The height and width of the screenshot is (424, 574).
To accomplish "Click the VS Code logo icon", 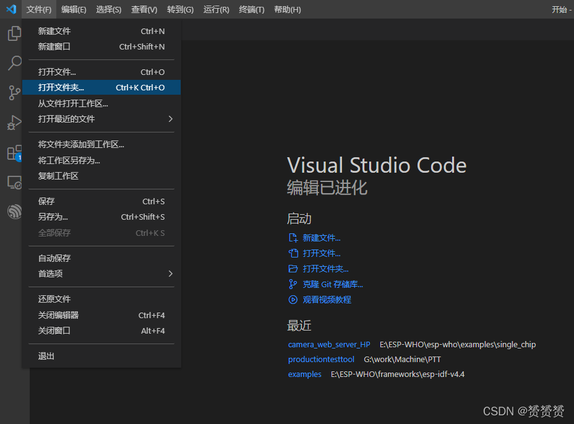I will click(11, 9).
